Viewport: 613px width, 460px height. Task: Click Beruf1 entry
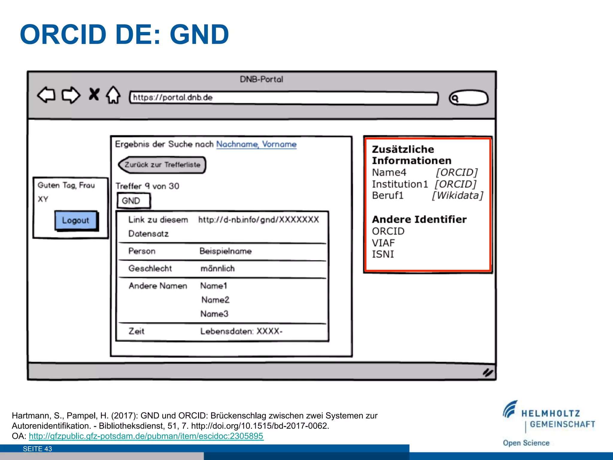tap(388, 196)
